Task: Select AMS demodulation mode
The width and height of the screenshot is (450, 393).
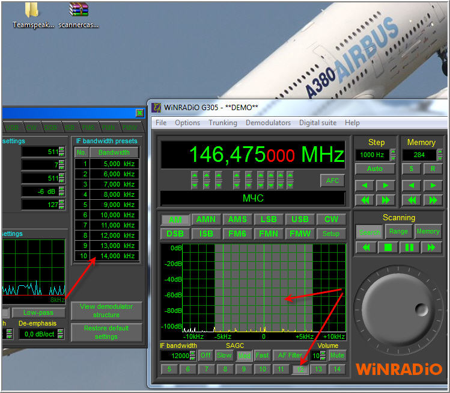Action: [x=237, y=219]
